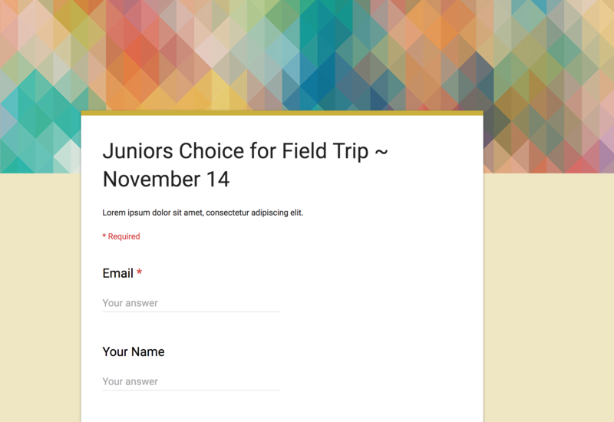Click the beige page background left of form

40,298
